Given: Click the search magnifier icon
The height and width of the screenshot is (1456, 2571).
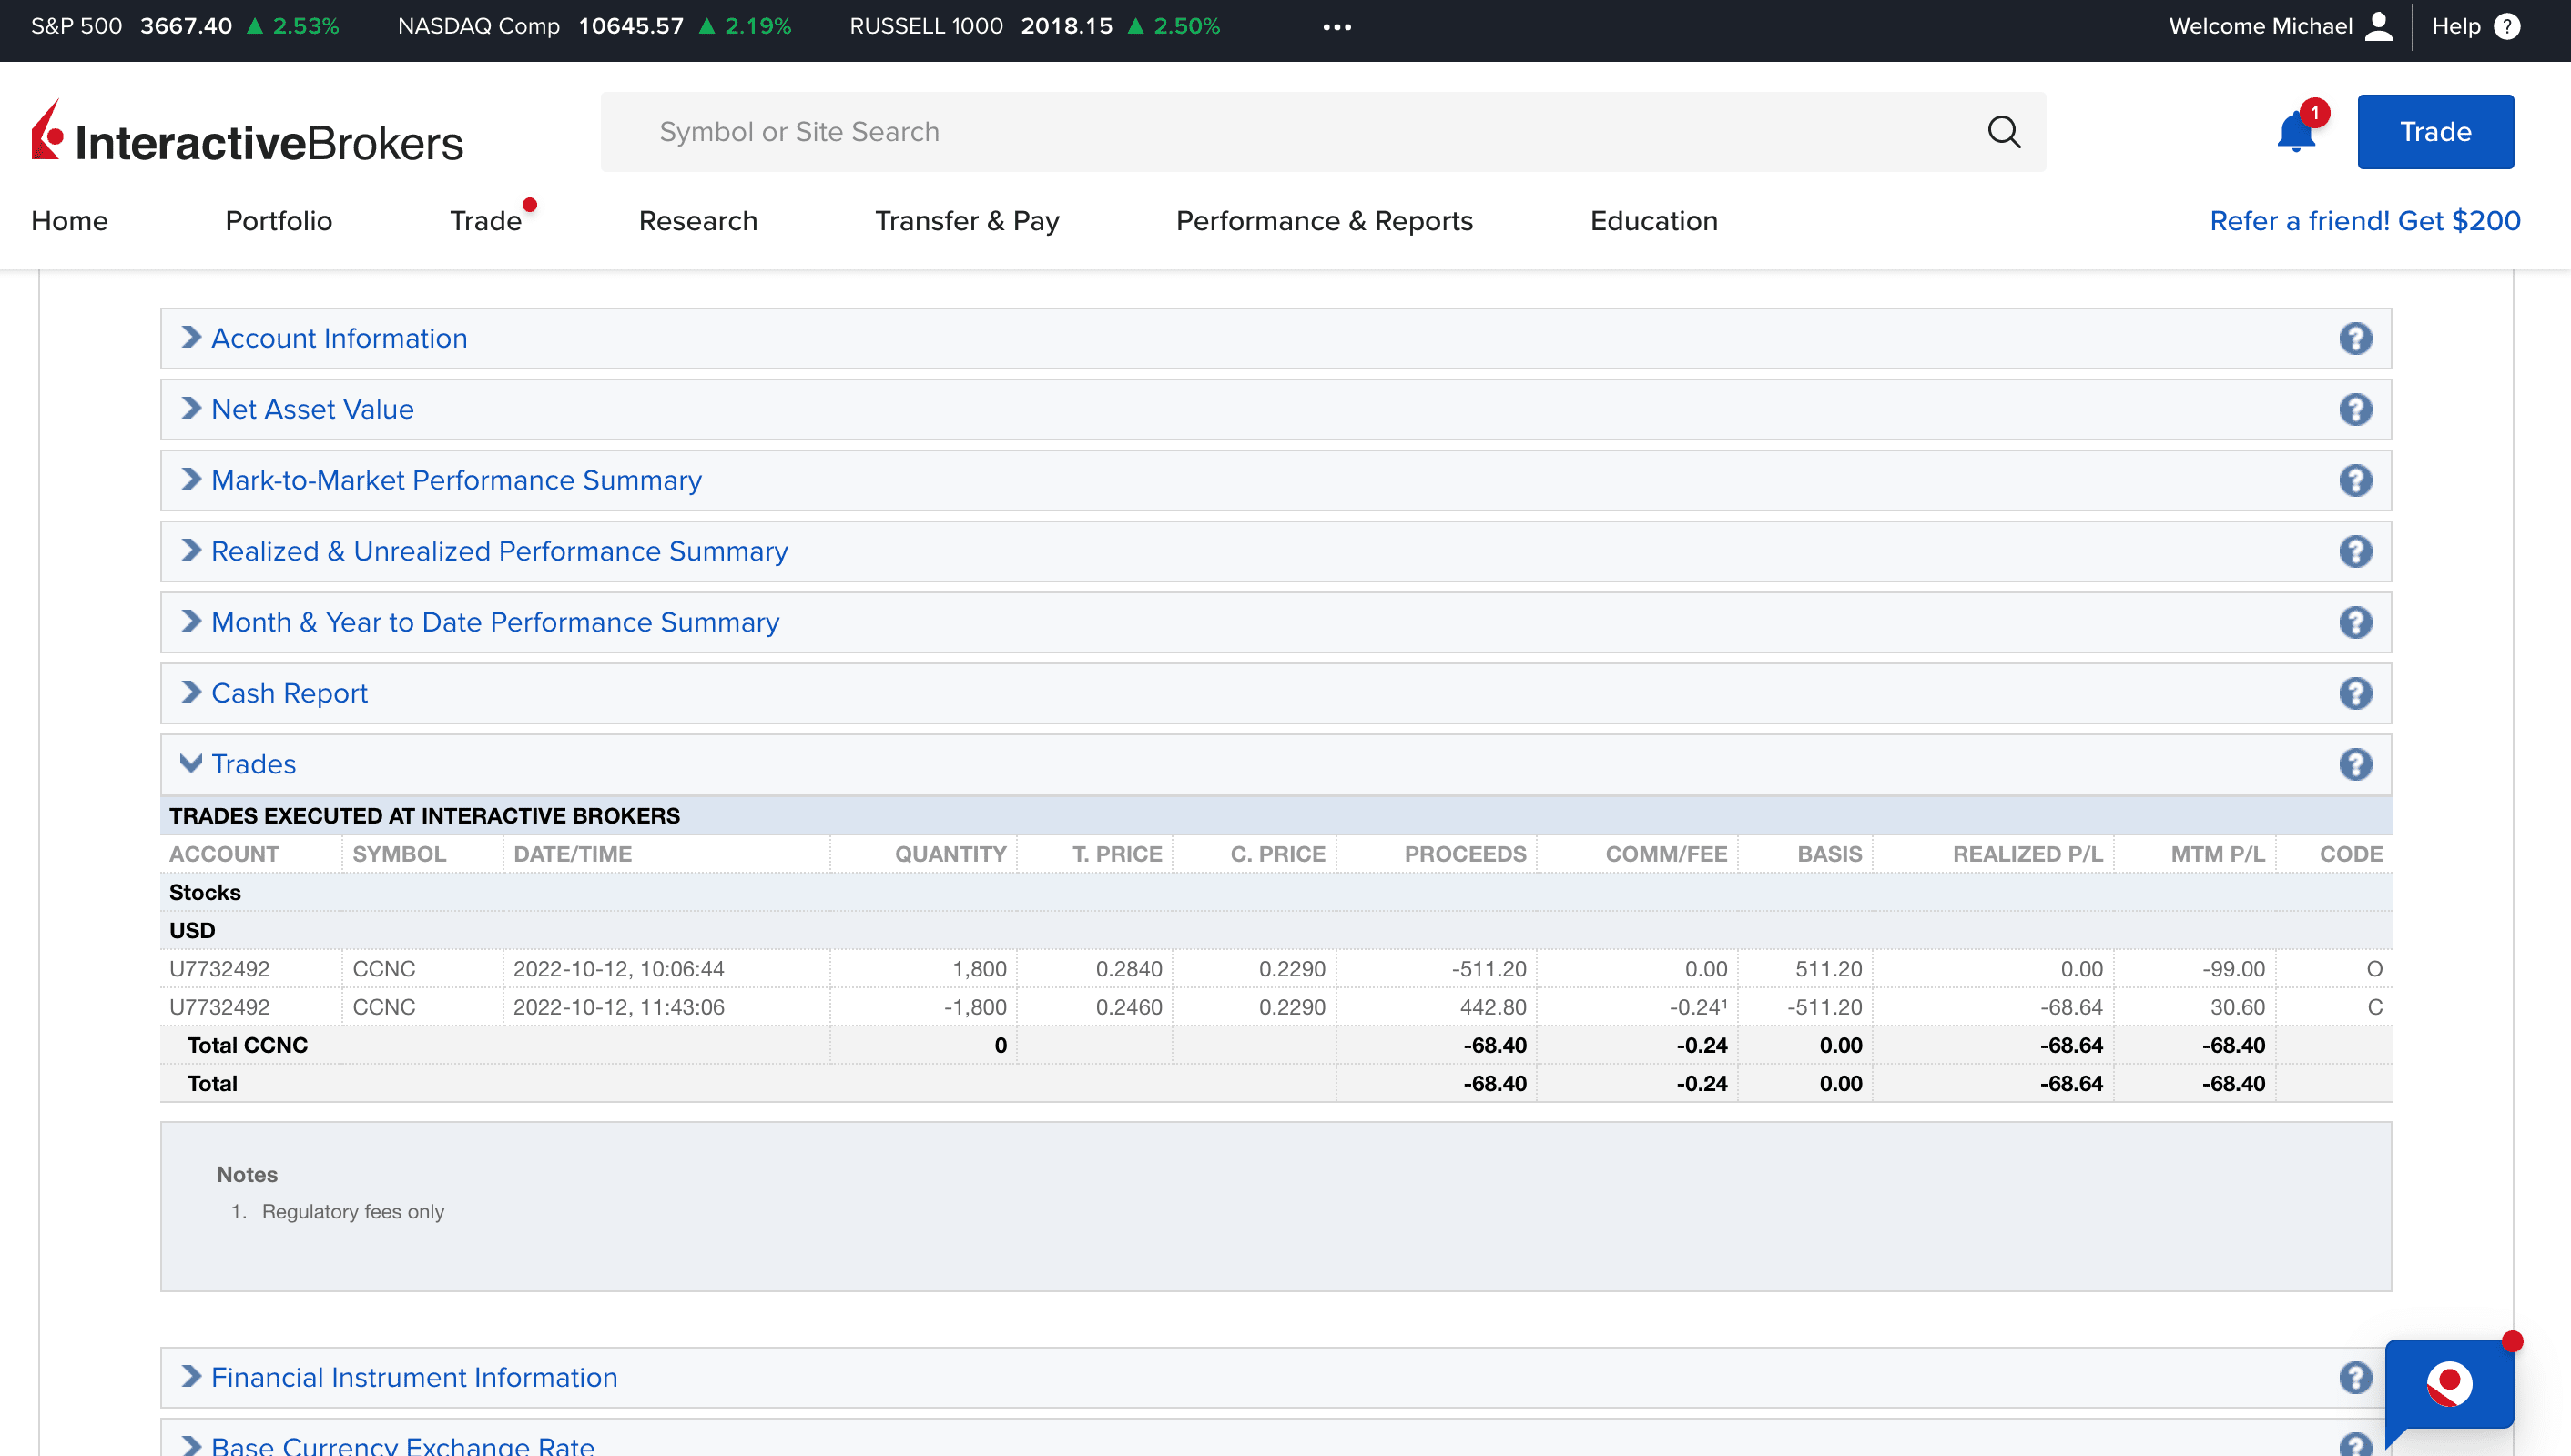Looking at the screenshot, I should click(2004, 132).
